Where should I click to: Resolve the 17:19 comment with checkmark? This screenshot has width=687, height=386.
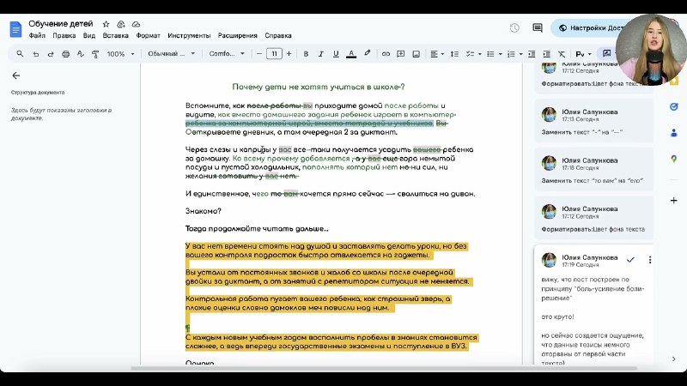click(630, 260)
